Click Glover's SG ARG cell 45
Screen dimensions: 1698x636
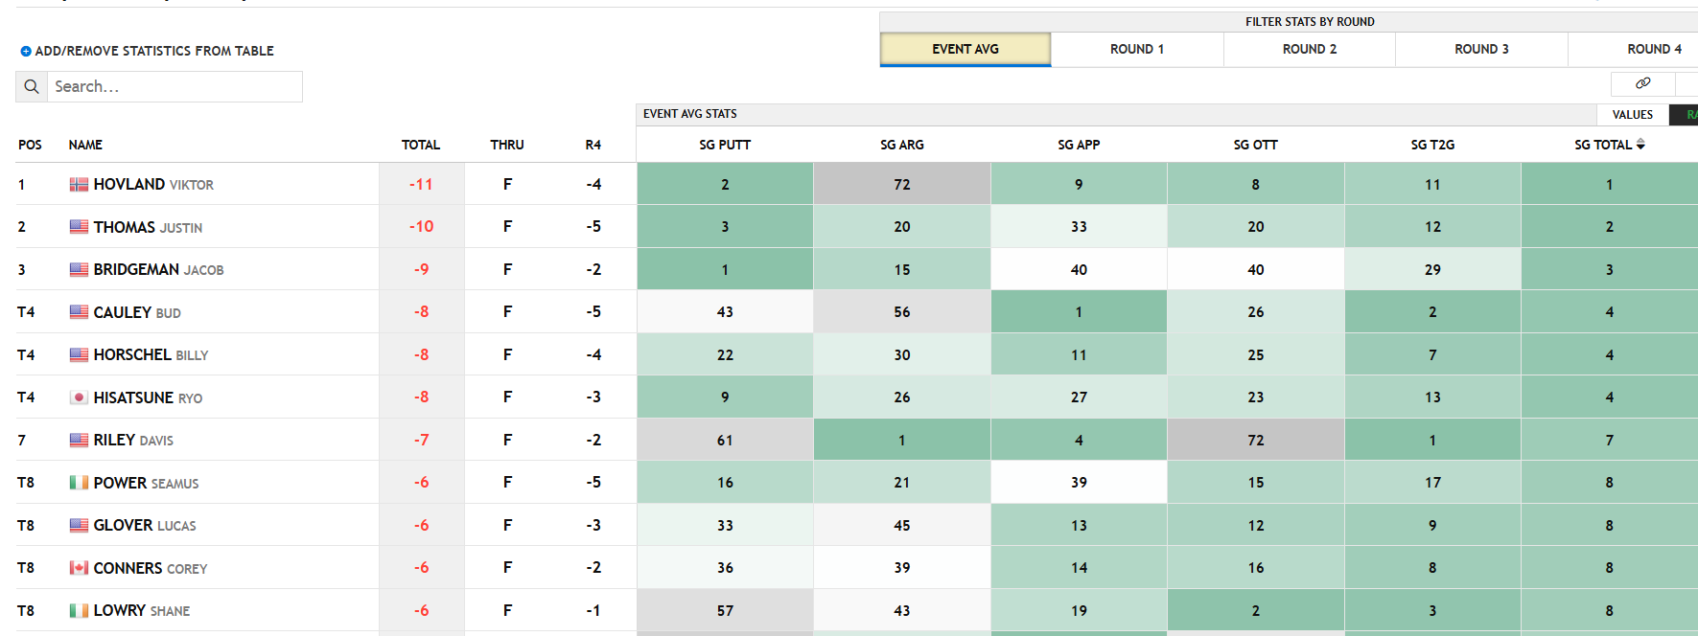(x=902, y=525)
